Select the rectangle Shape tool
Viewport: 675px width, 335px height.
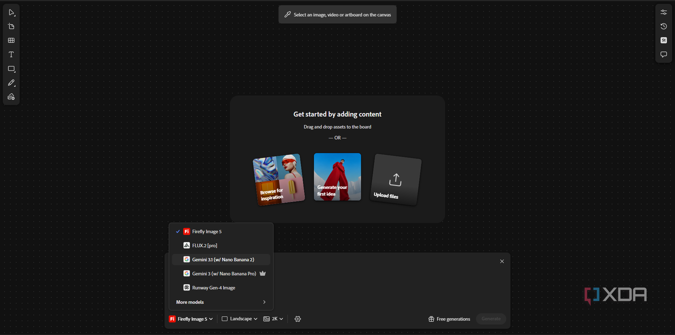11,69
